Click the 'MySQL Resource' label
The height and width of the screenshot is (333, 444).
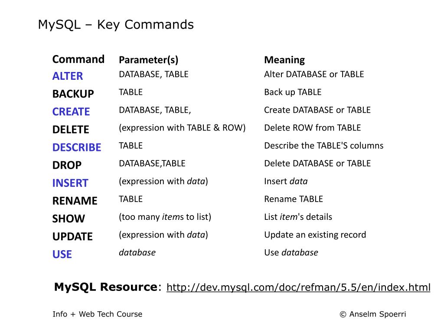(x=106, y=287)
